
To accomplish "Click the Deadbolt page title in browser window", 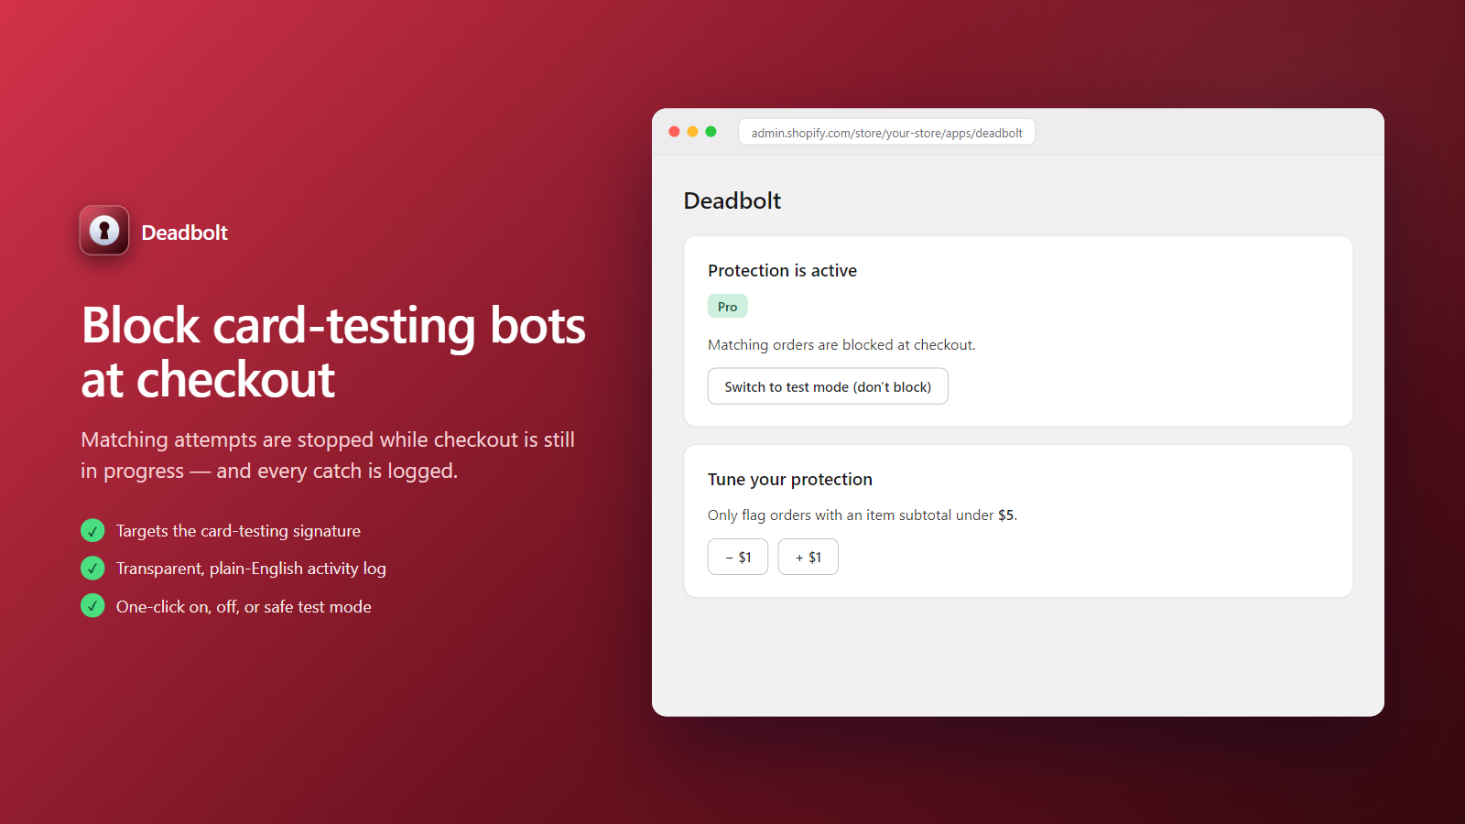I will 732,201.
